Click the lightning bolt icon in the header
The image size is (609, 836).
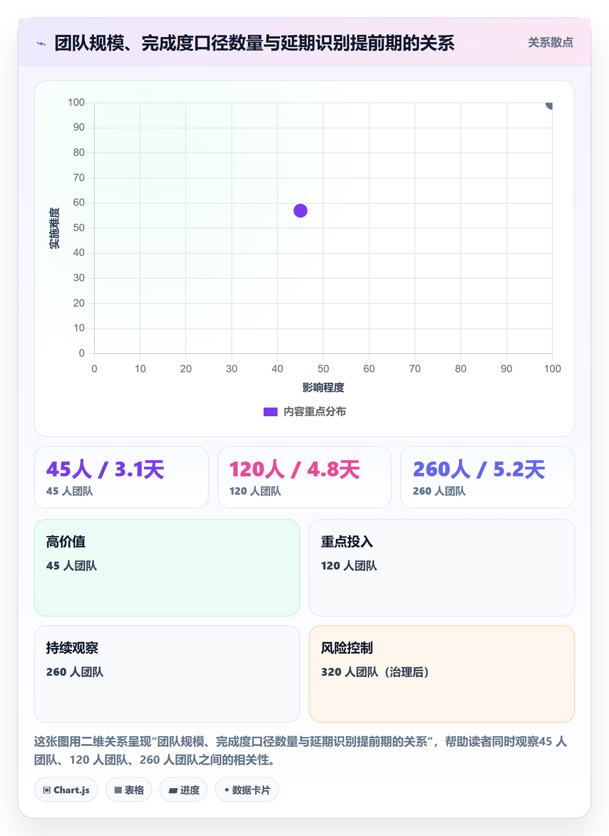click(x=41, y=44)
